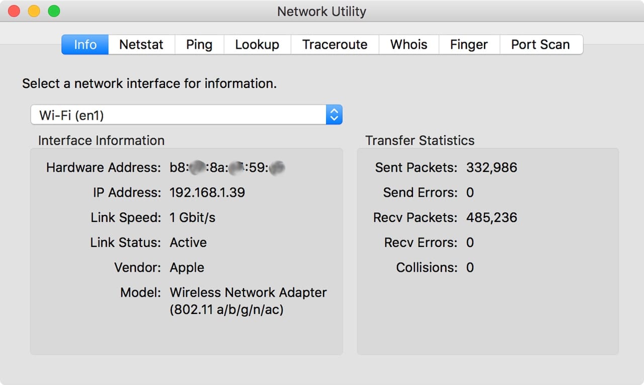Screen dimensions: 644x385
Task: Click the Link Speed value 1 Gbit/s
Action: (x=193, y=217)
